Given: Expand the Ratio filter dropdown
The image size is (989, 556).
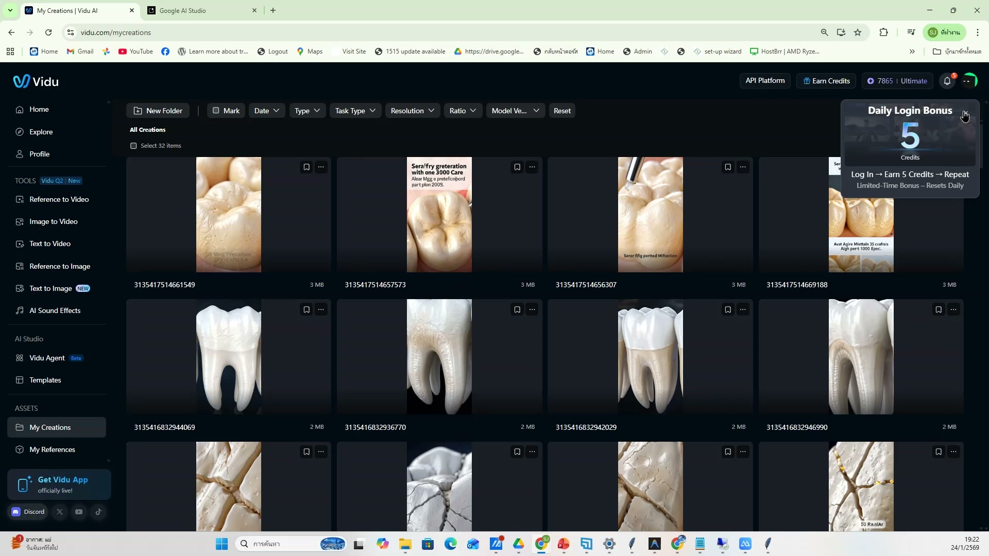Looking at the screenshot, I should (x=462, y=110).
